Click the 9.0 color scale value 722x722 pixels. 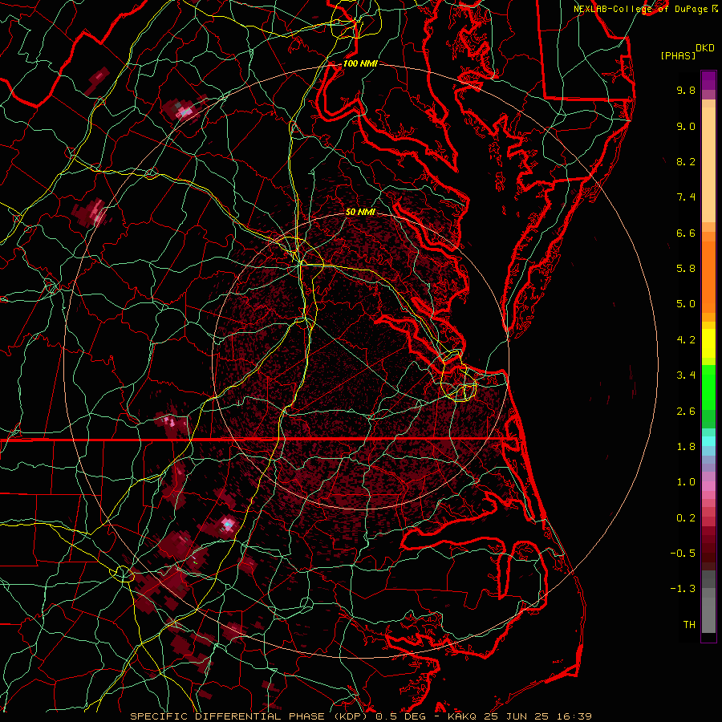coord(686,126)
